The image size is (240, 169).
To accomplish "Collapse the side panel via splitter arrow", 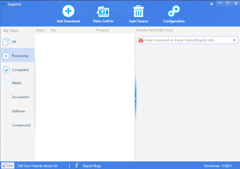I will click(x=136, y=99).
